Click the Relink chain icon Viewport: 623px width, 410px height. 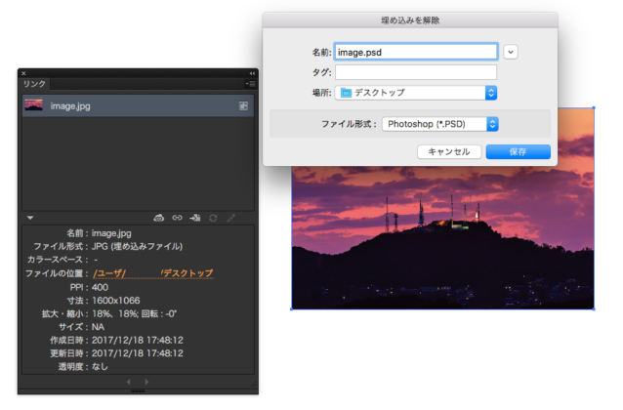[x=177, y=218]
